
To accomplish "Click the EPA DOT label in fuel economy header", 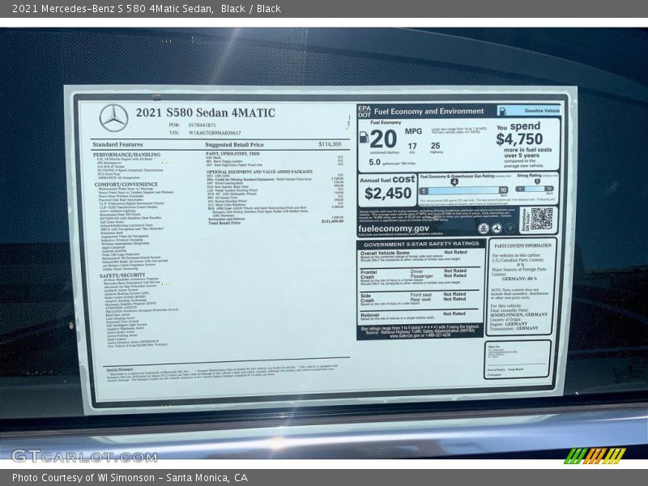I will [x=364, y=112].
